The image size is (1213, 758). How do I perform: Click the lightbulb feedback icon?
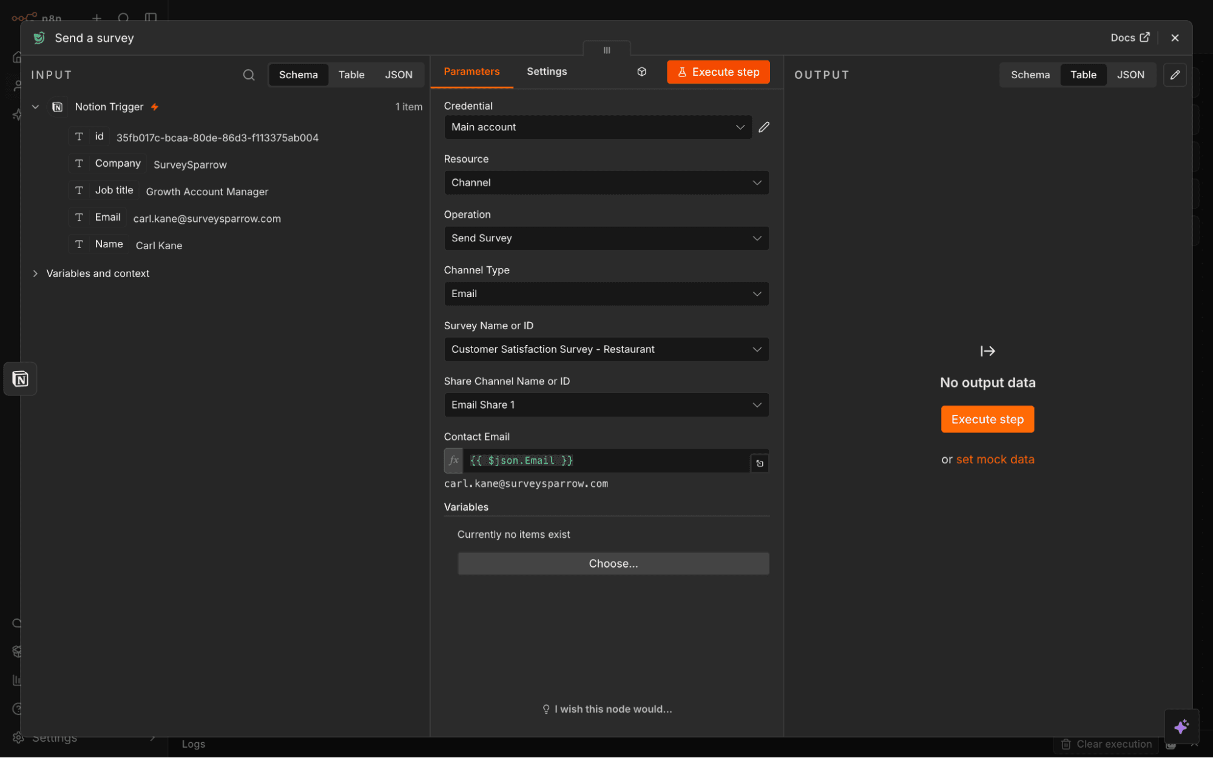point(546,709)
